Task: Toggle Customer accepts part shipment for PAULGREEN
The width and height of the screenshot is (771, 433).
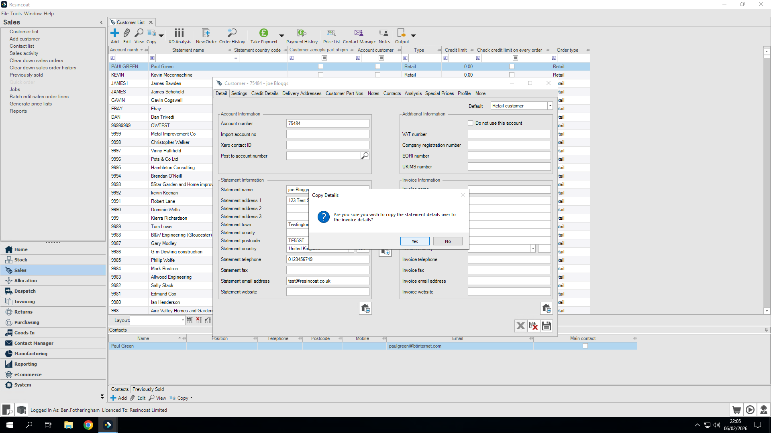Action: [x=320, y=67]
